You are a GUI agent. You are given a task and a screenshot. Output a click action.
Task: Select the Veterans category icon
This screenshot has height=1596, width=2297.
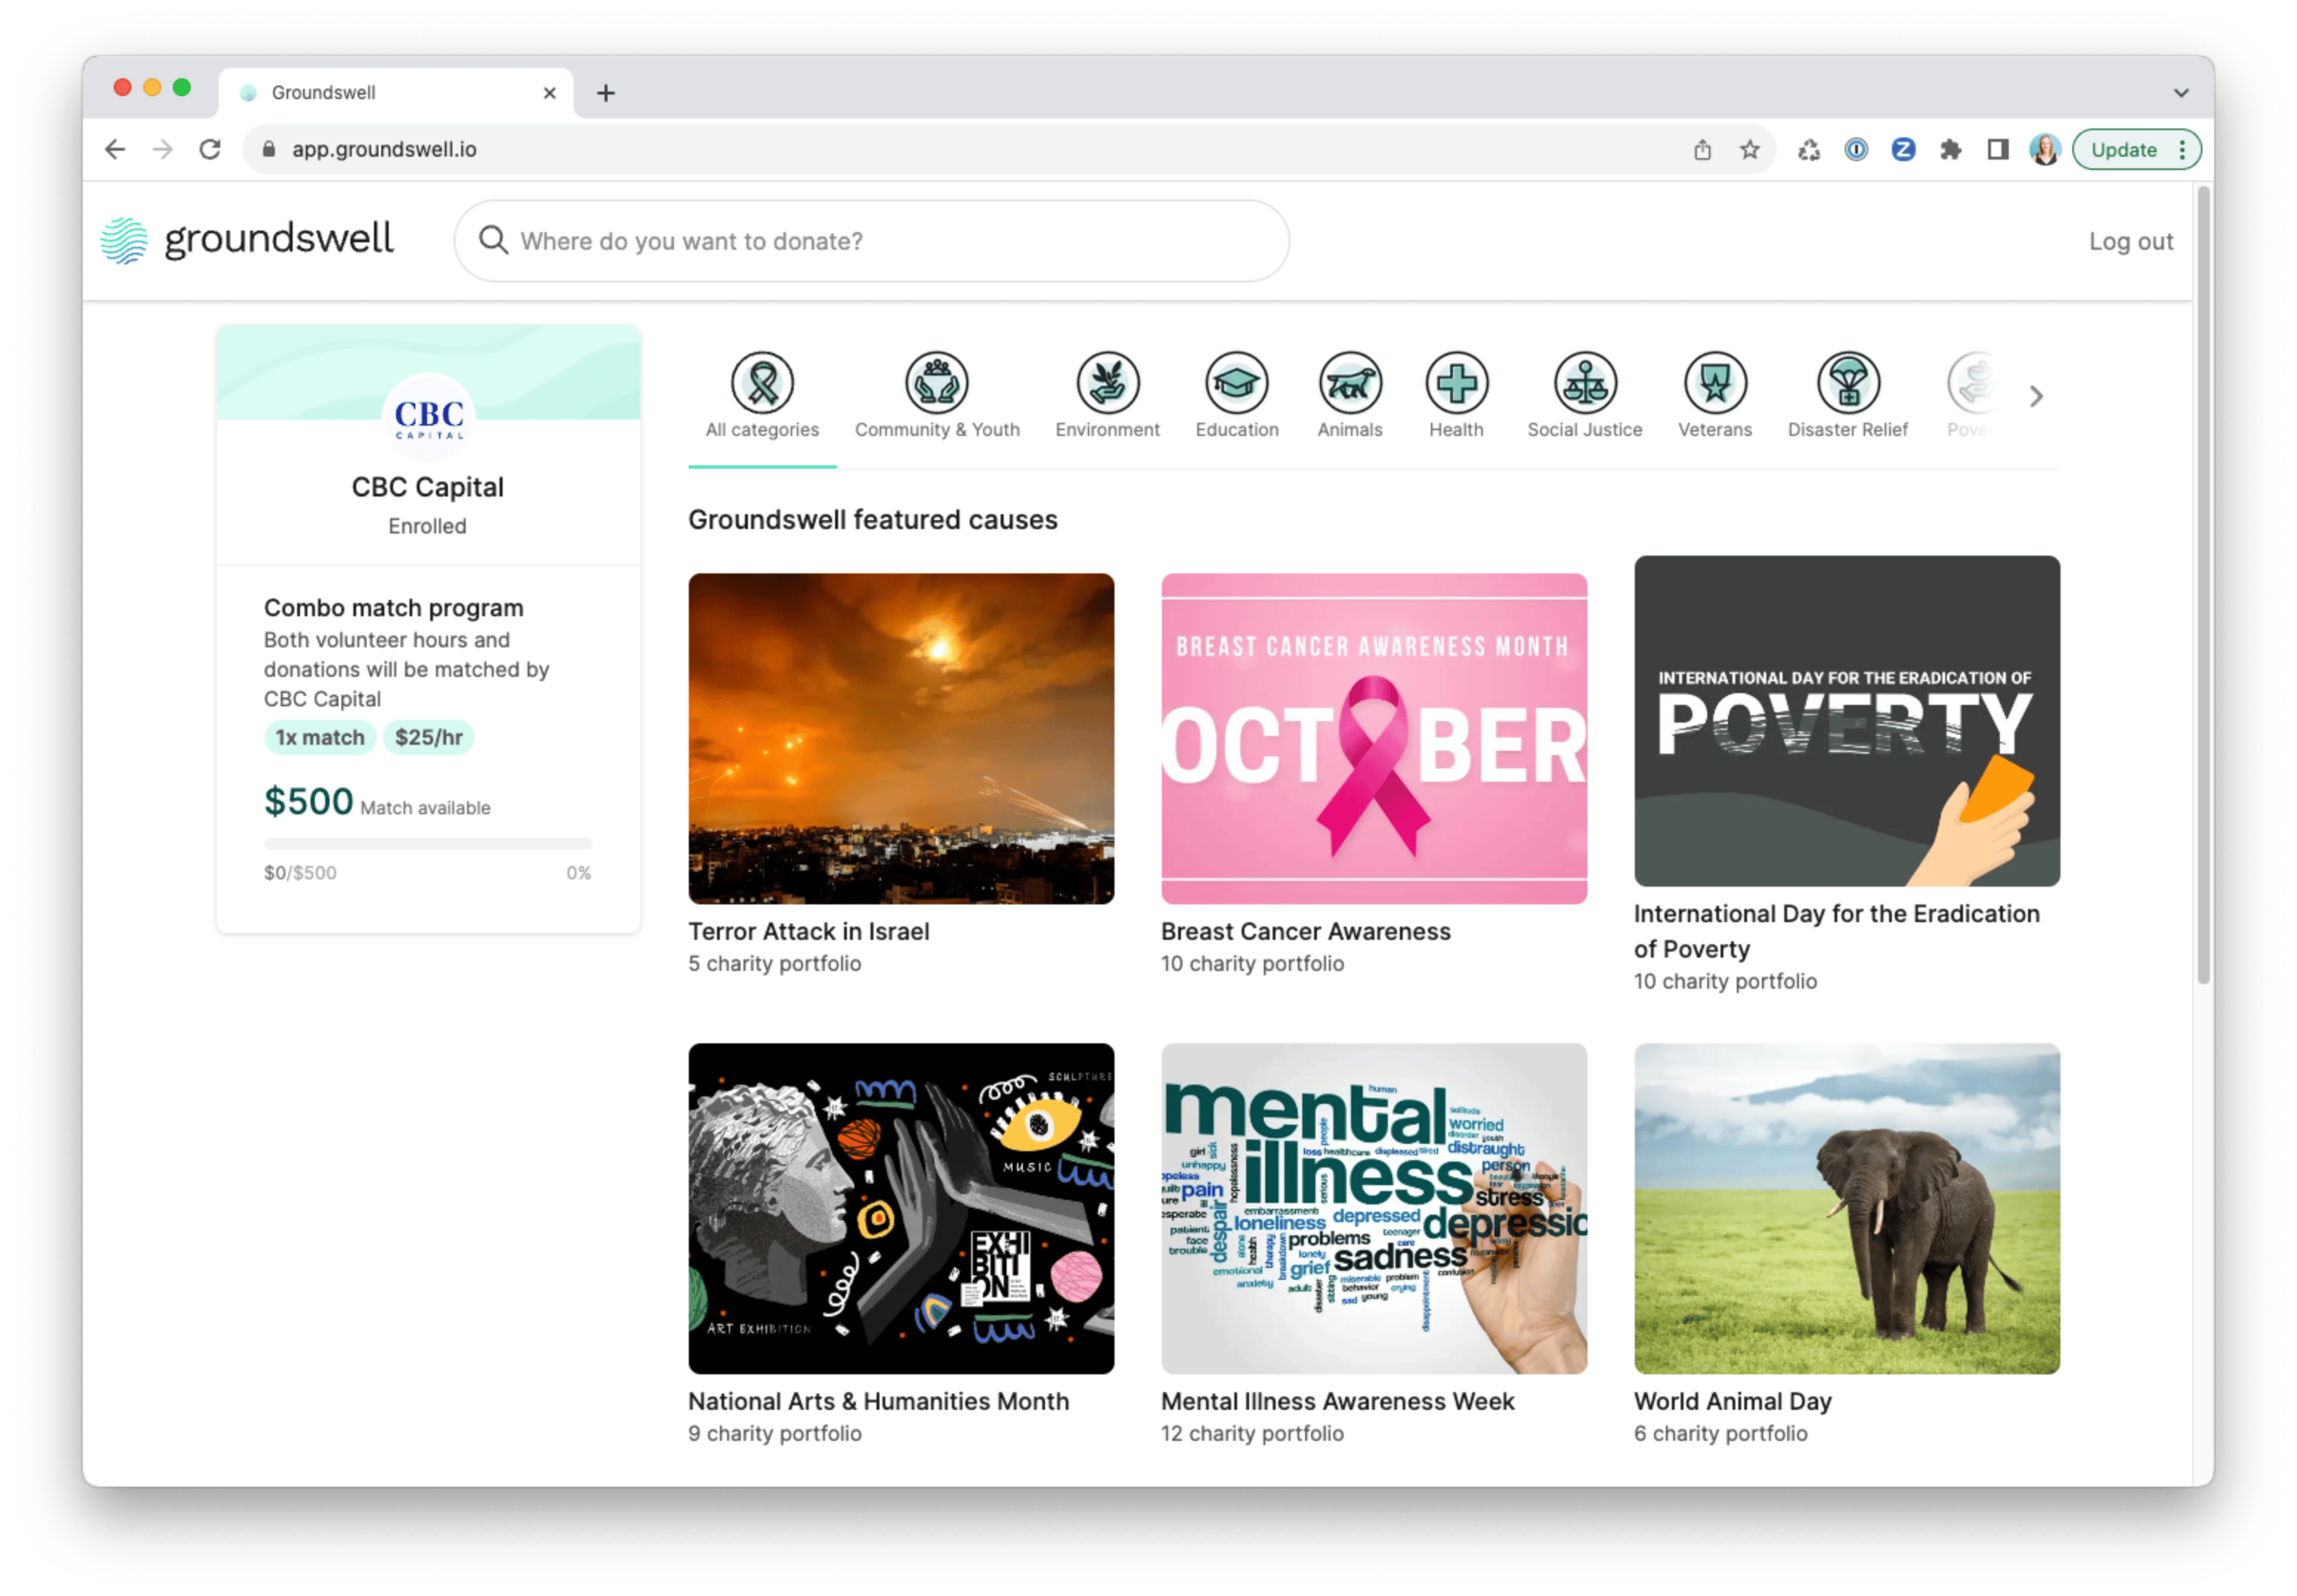pos(1714,383)
